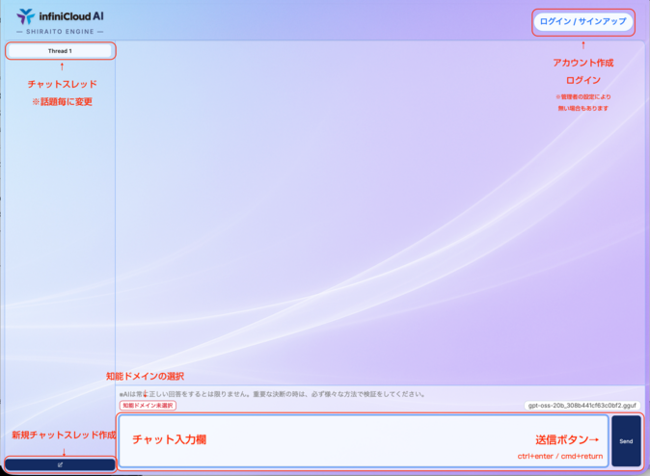
Task: Create a new chat thread with pencil icon
Action: click(x=60, y=464)
